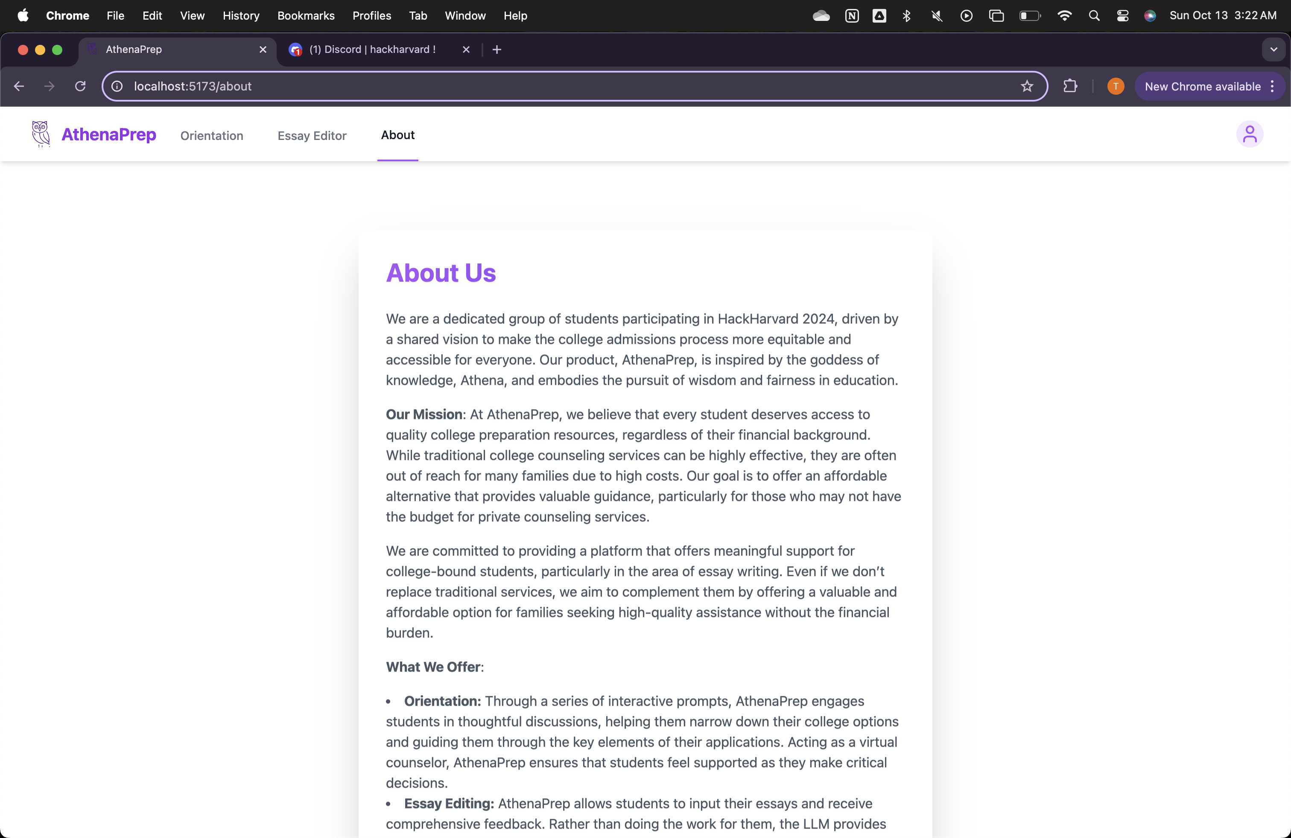Image resolution: width=1291 pixels, height=838 pixels.
Task: Click the orange T Chrome profile icon
Action: click(1115, 86)
